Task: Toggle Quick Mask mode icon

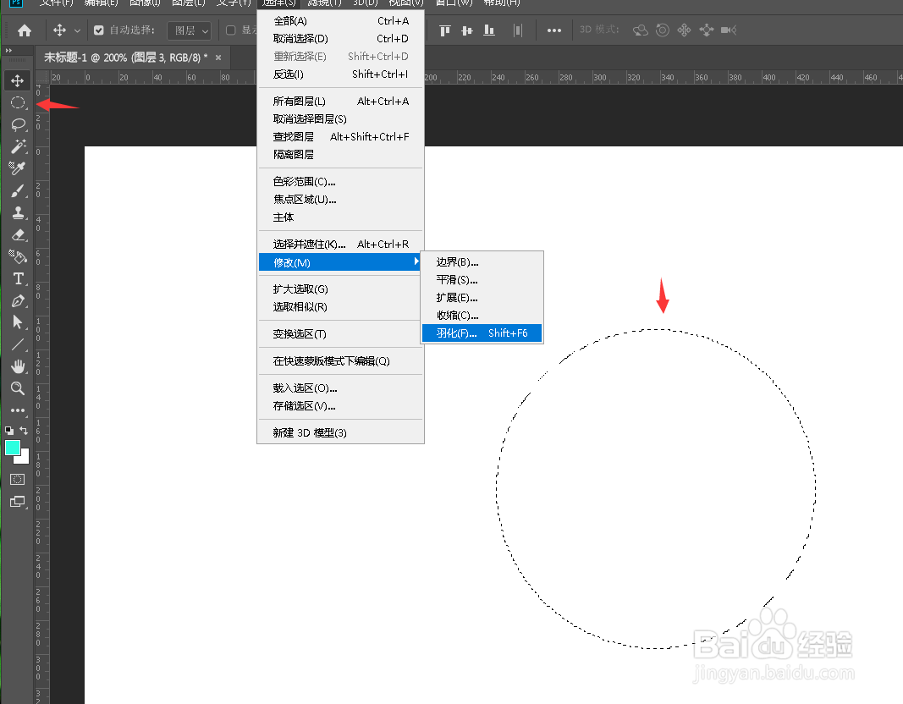Action: coord(17,479)
